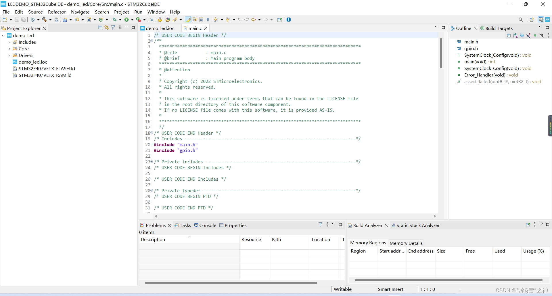The height and width of the screenshot is (296, 552).
Task: Click the Build Analyzer horizontal scrollbar
Action: [x=448, y=280]
